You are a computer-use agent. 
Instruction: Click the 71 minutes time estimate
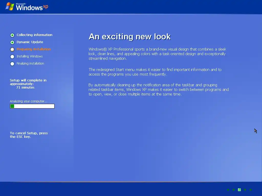(x=25, y=87)
